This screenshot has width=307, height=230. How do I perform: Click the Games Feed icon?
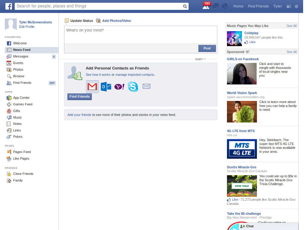pyautogui.click(x=9, y=105)
